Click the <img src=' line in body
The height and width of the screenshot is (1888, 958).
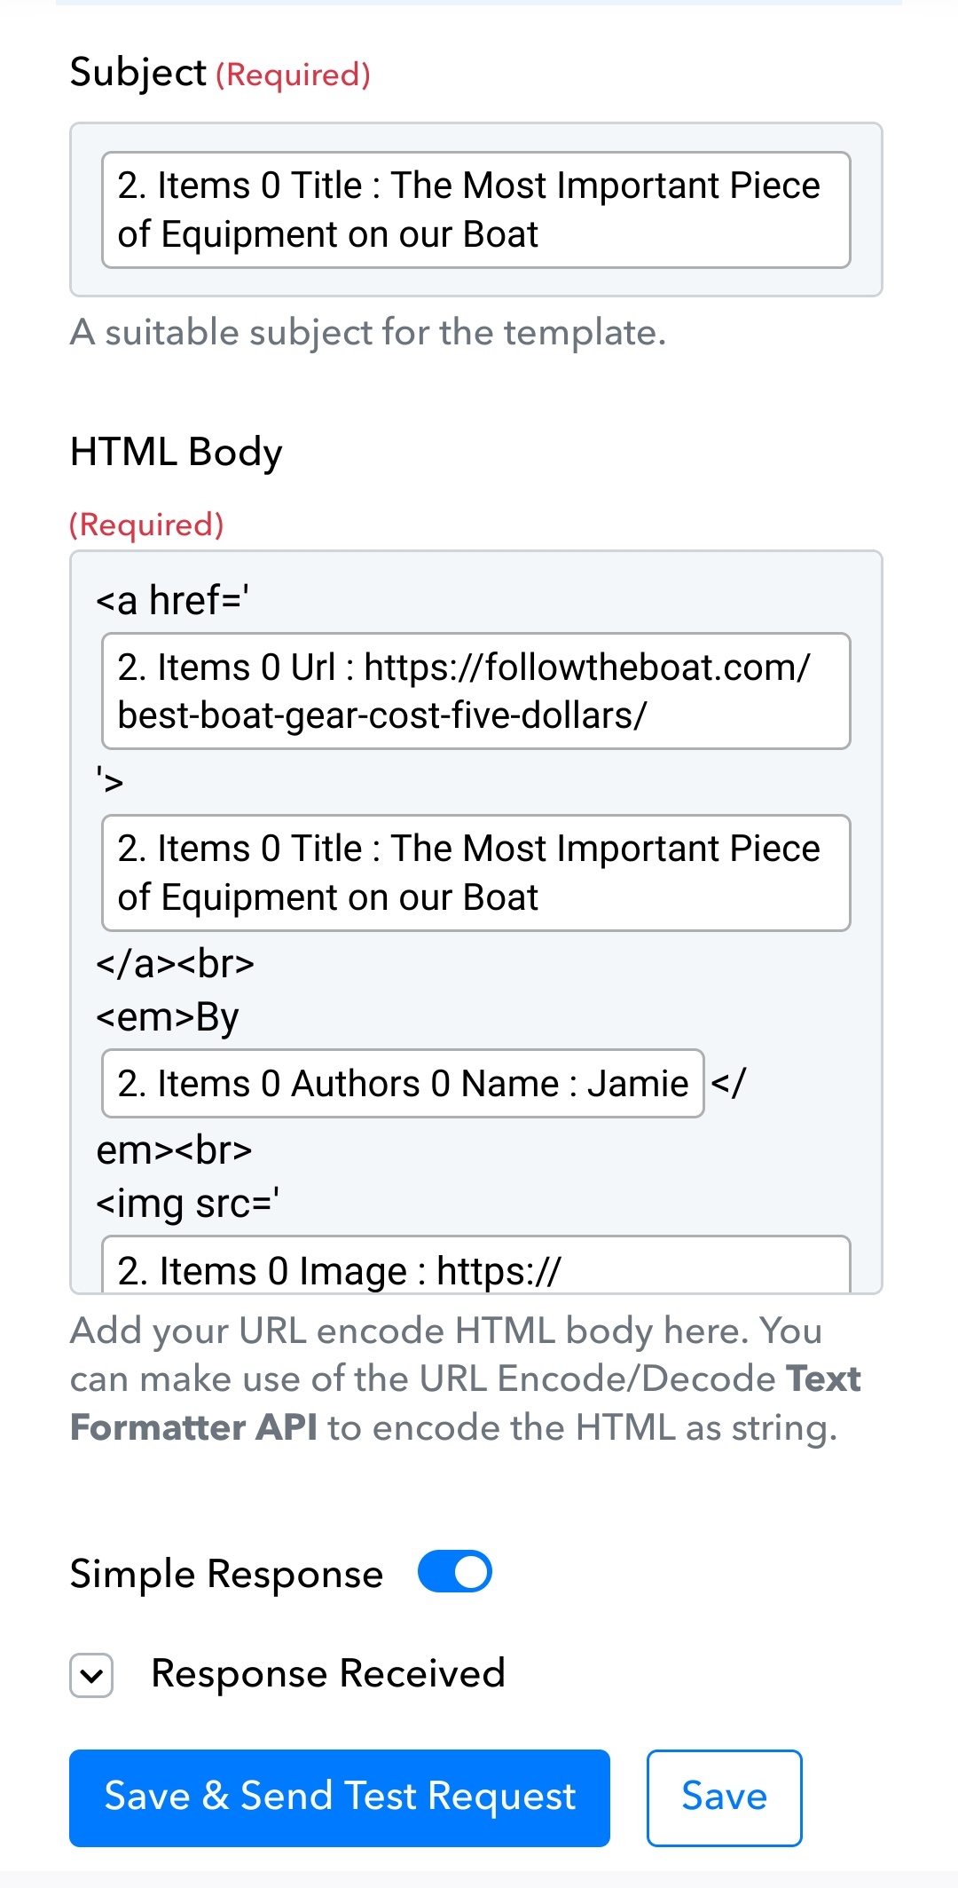tap(188, 1204)
